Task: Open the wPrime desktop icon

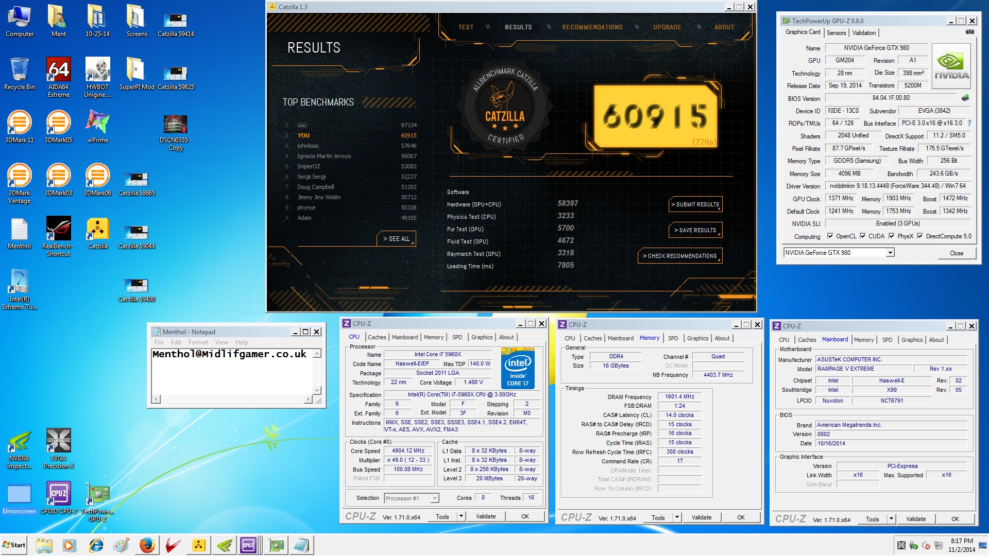Action: click(x=97, y=127)
